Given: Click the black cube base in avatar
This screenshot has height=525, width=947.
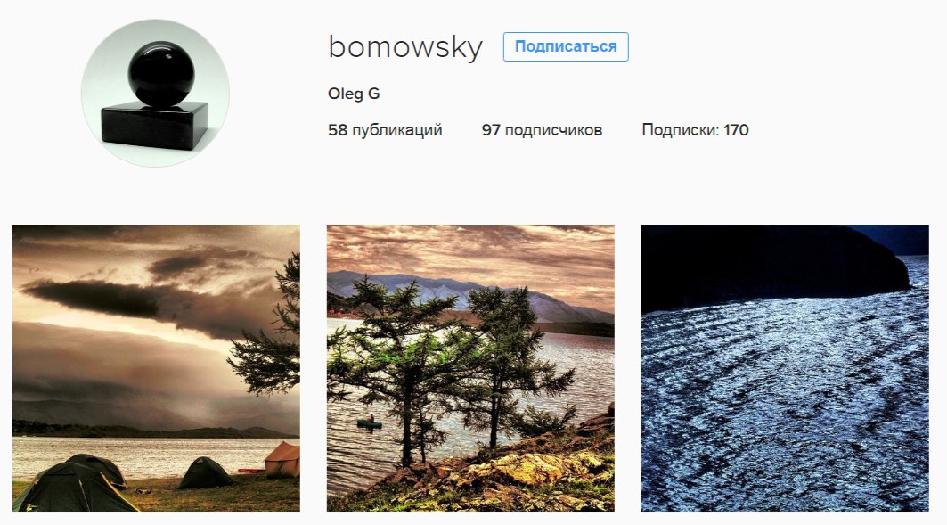Looking at the screenshot, I should 155,126.
